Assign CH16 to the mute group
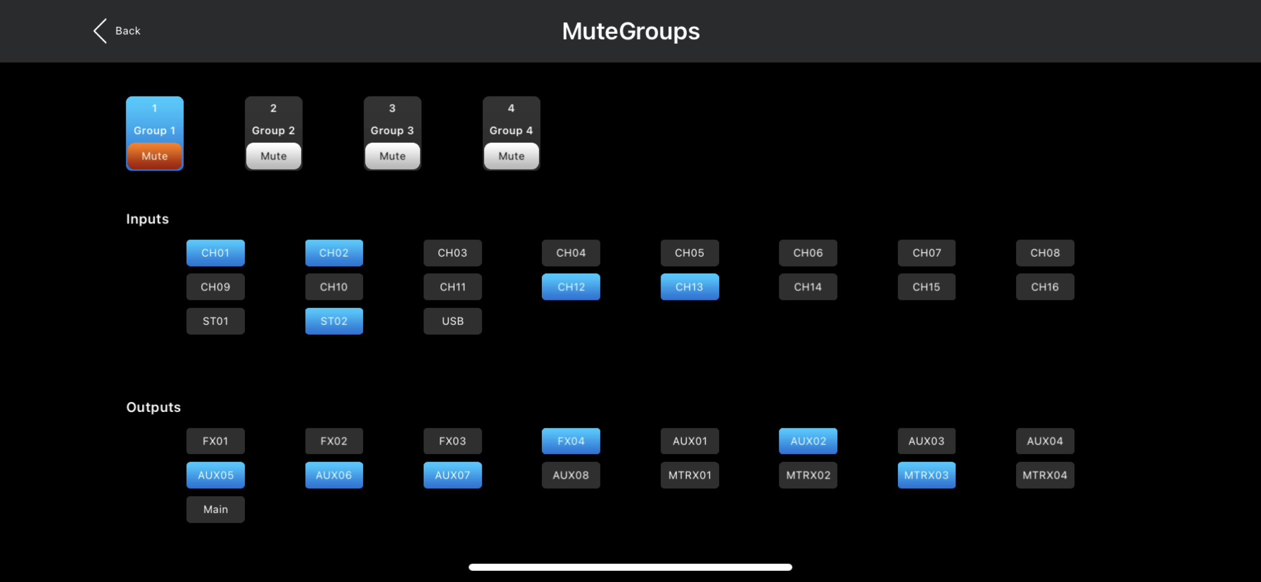 (x=1045, y=287)
